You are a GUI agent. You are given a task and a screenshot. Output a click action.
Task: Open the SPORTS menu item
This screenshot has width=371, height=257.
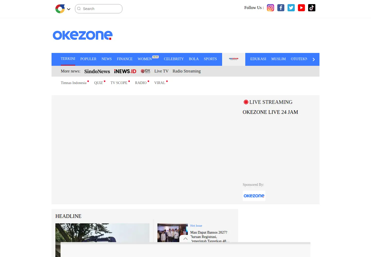coord(210,59)
